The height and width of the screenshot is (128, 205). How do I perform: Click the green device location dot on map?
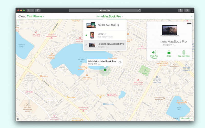pyautogui.click(x=105, y=70)
